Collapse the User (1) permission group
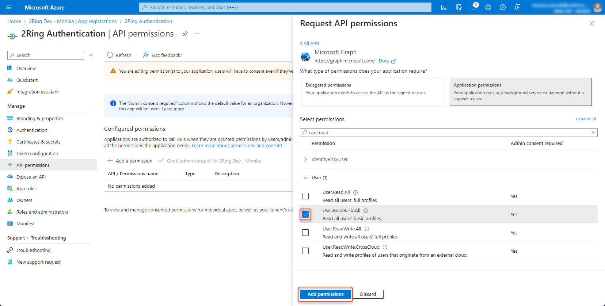The width and height of the screenshot is (605, 306). click(x=306, y=178)
